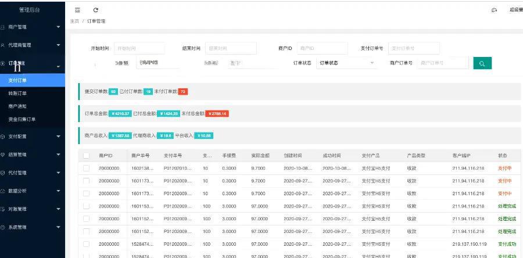Viewport: 523px width, 258px height.
Task: Click the platform income badge ¥10.86
Action: 203,135
